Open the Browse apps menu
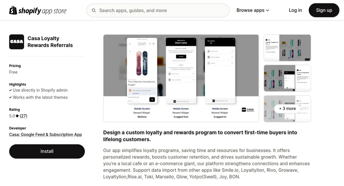 point(253,10)
